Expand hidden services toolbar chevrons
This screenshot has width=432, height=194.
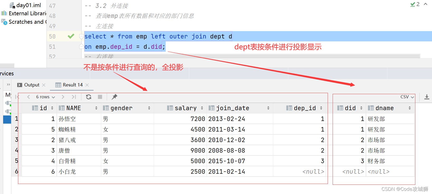[x=8, y=85]
